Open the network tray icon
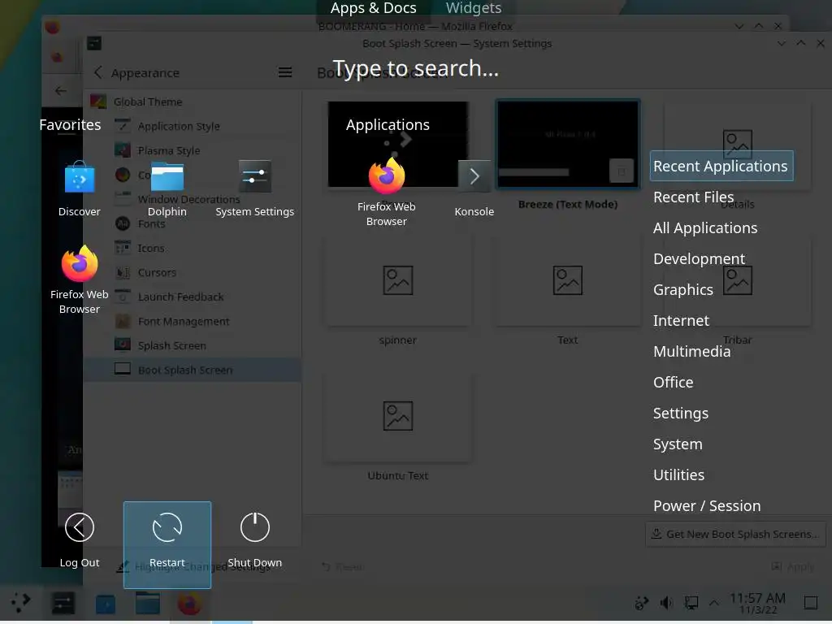Image resolution: width=832 pixels, height=624 pixels. coord(691,603)
